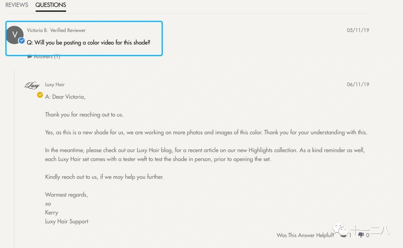Mark the answer helpful with thumbs up
Image resolution: width=403 pixels, height=248 pixels.
pos(343,235)
